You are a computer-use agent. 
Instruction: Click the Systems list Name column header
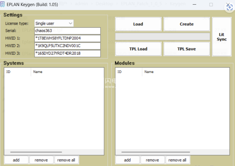point(67,72)
